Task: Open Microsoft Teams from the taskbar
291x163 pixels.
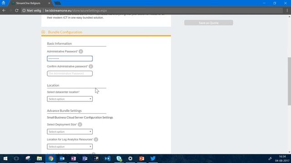Action: coord(85,158)
